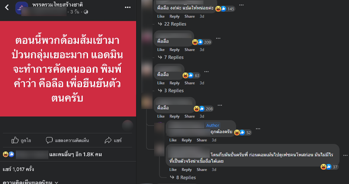The width and height of the screenshot is (349, 184).
Task: Click the แสดงความคิดเห็น speech bubble icon
Action: (x=49, y=140)
